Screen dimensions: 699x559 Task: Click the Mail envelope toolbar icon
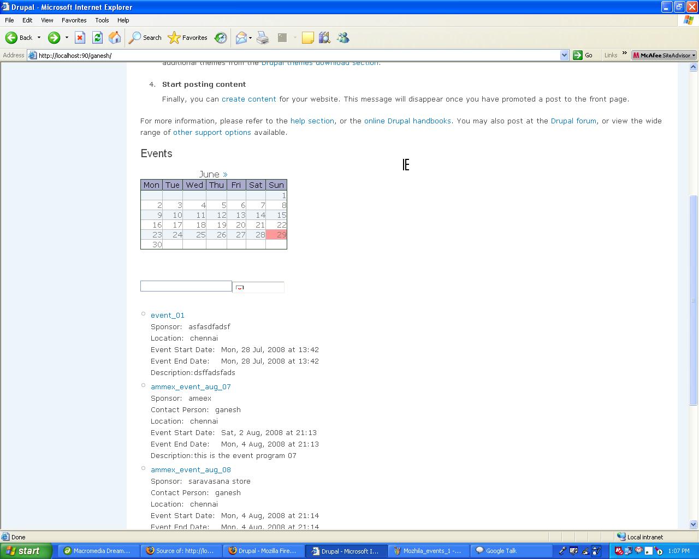pos(241,38)
